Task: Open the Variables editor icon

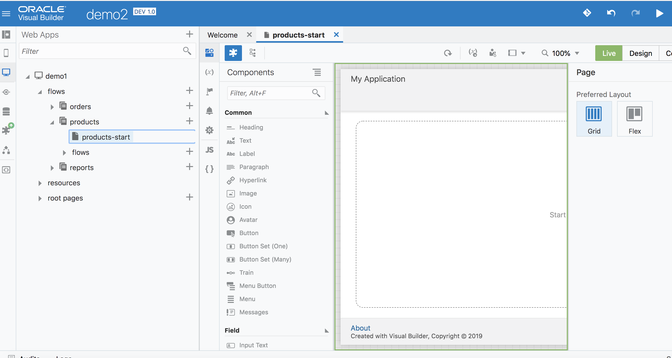Action: 209,72
